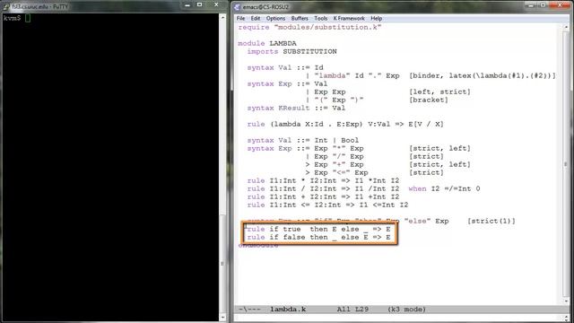Click the require "modules/substitution.k" line
Image resolution: width=574 pixels, height=323 pixels.
(309, 28)
